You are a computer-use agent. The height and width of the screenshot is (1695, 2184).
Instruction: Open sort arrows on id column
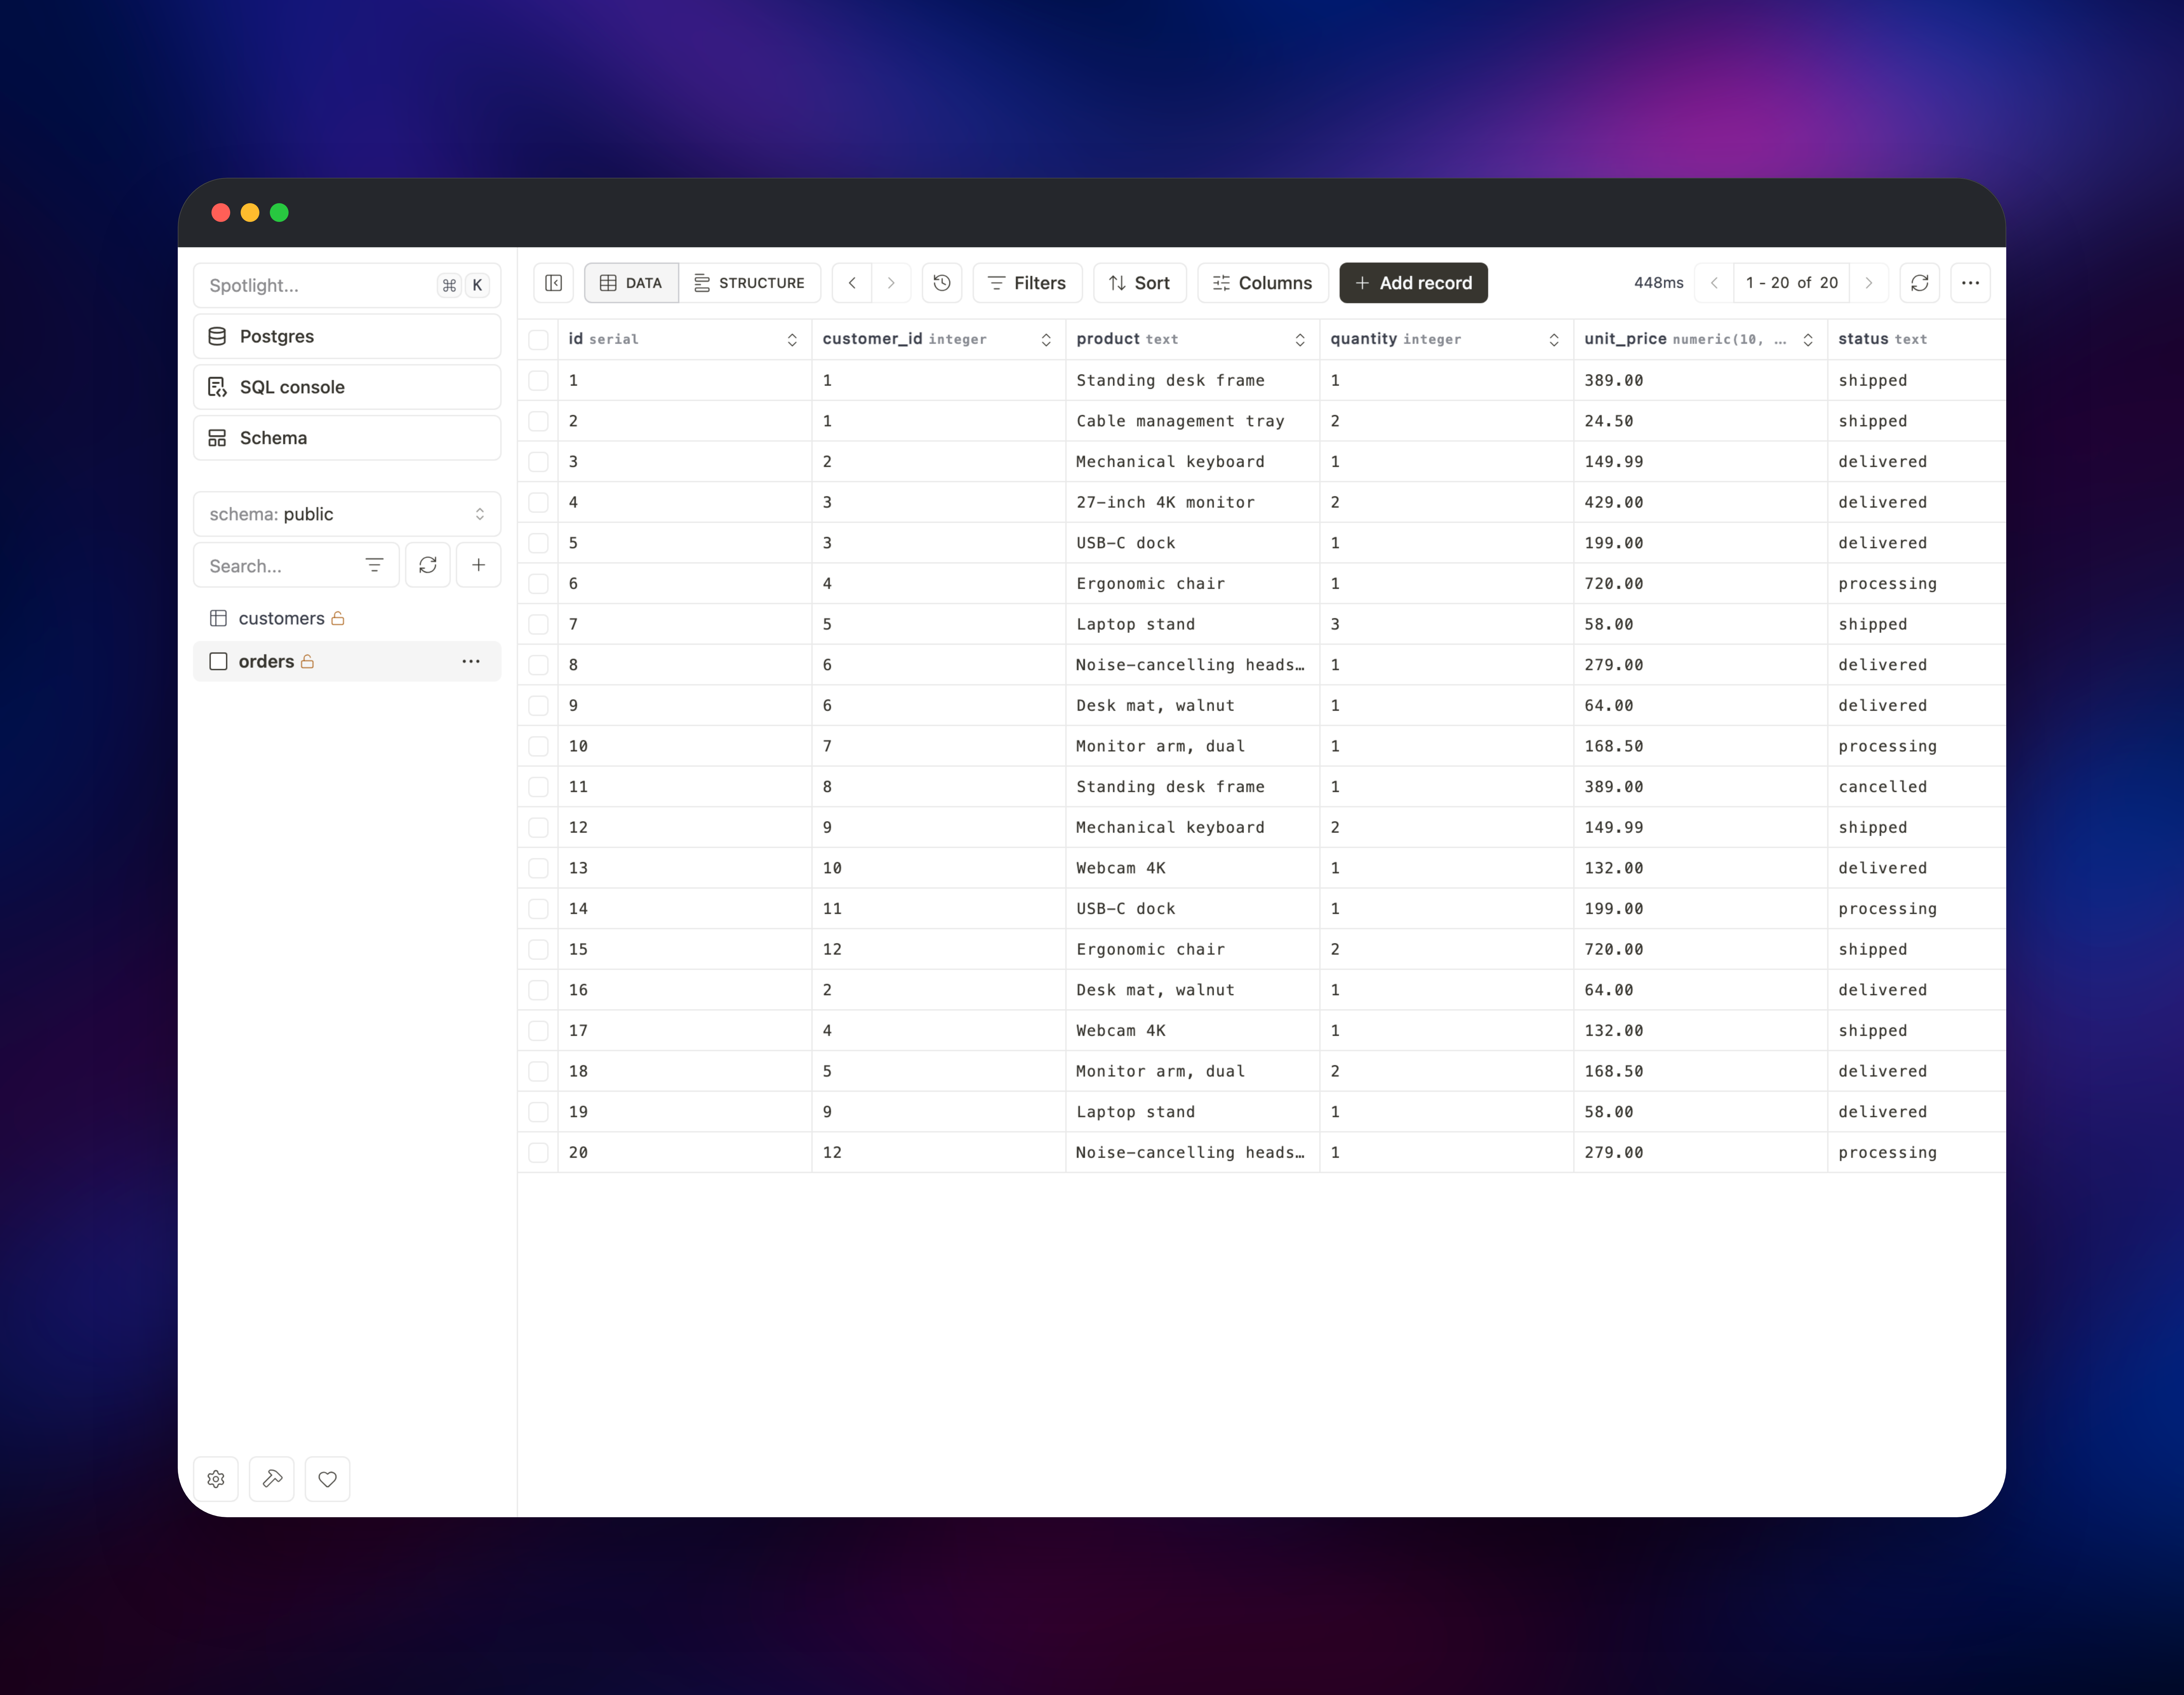click(792, 340)
